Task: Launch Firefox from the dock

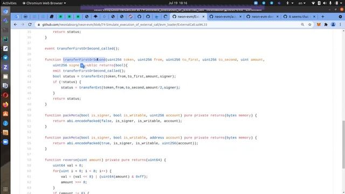Action: click(x=5, y=105)
